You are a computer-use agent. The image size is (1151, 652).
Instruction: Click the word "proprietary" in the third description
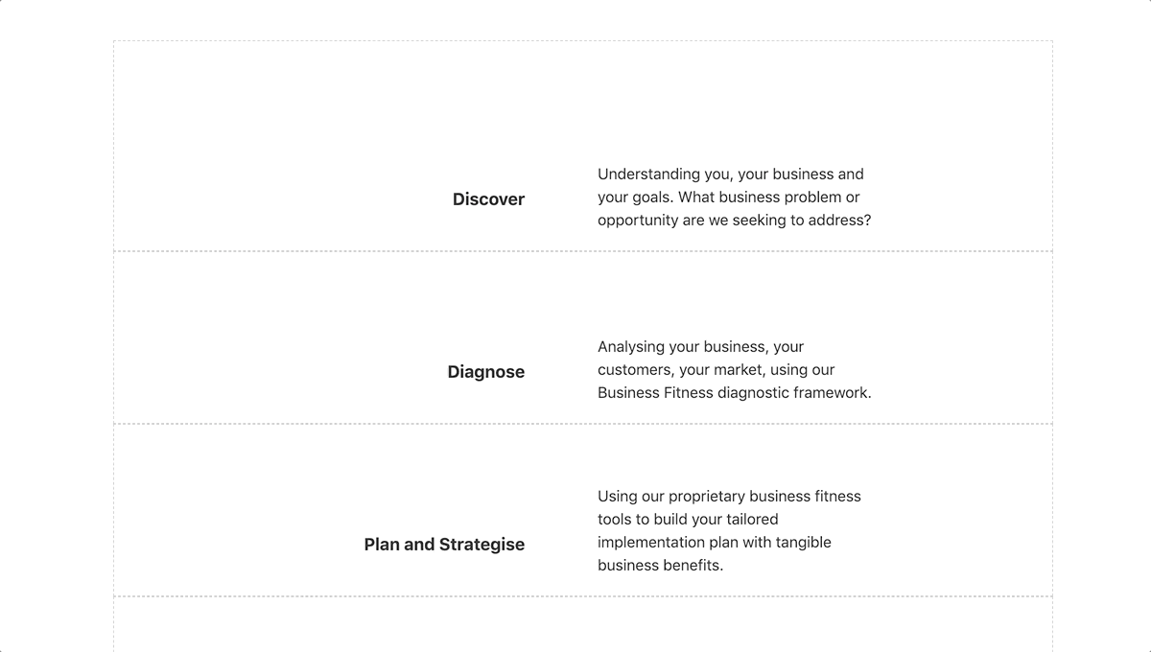tap(707, 497)
